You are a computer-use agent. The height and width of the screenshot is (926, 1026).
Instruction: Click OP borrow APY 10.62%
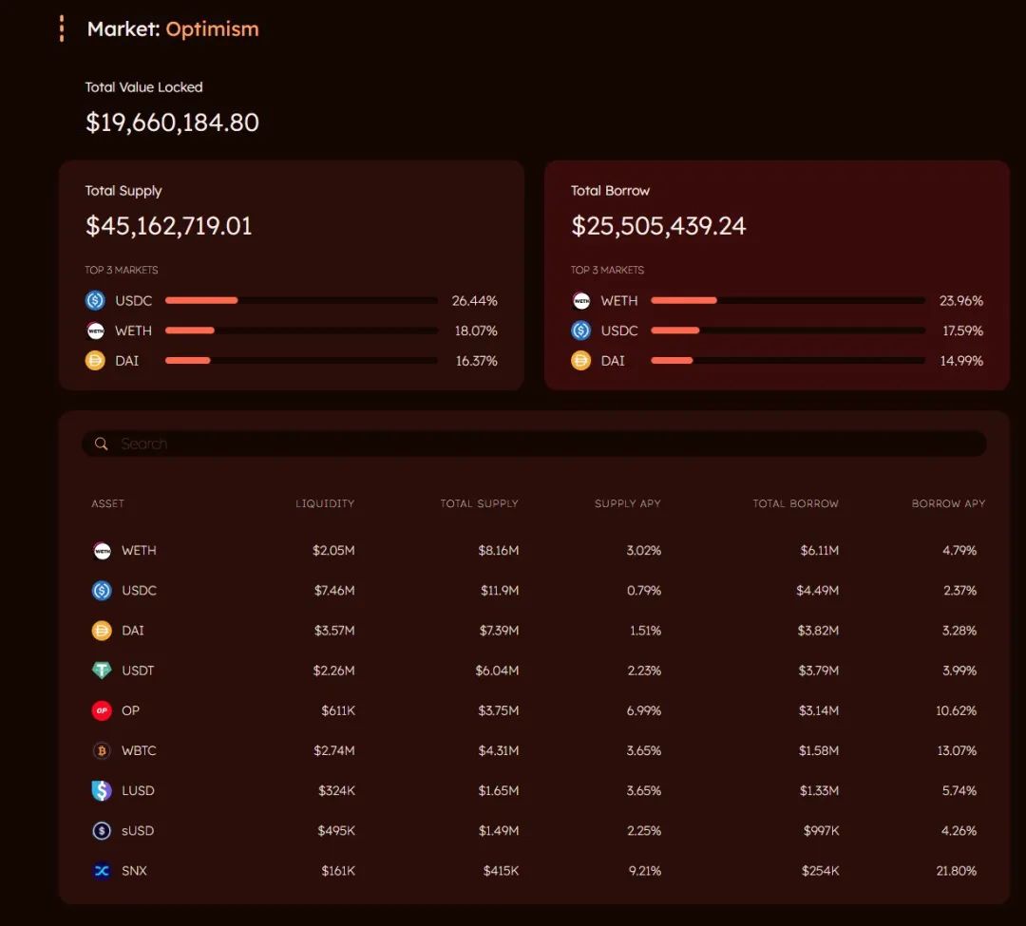pos(956,710)
